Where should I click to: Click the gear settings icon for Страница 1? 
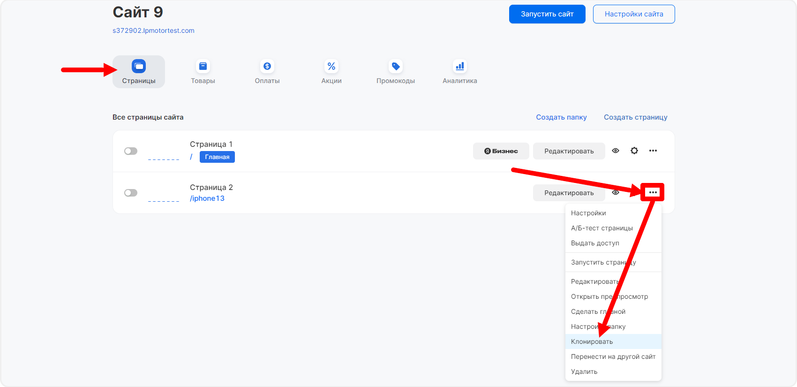[x=634, y=151]
